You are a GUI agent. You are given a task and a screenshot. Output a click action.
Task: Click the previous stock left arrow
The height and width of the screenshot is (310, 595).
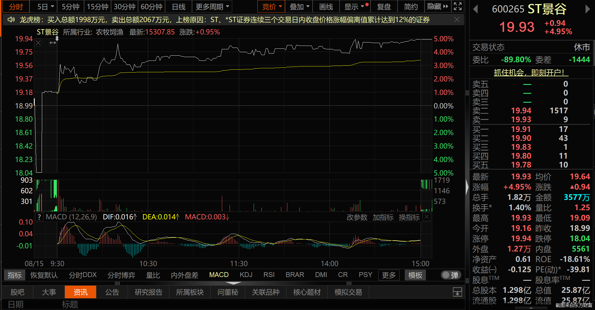pyautogui.click(x=475, y=9)
